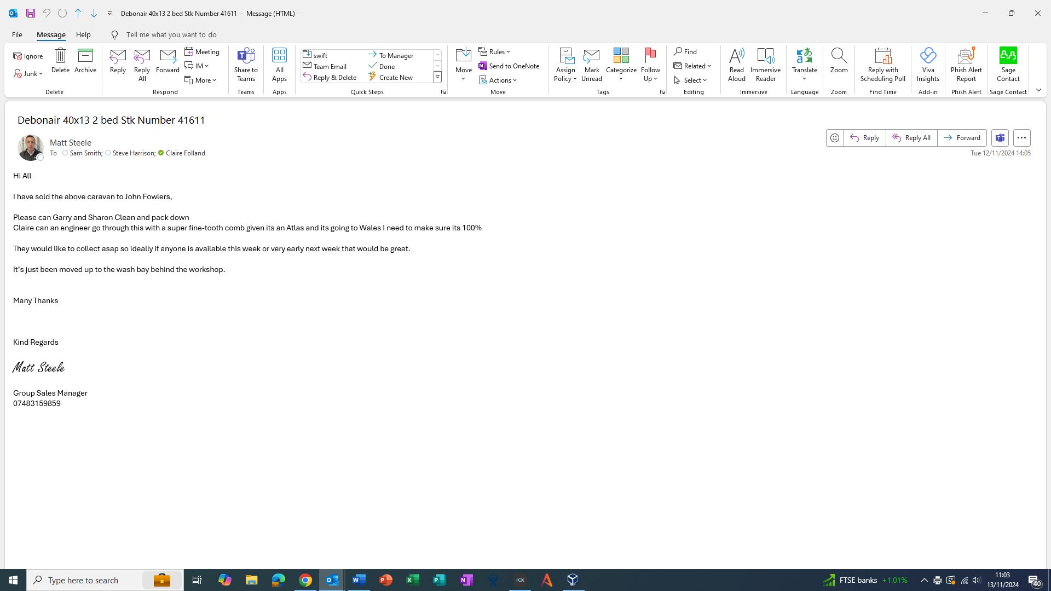Click Send to OneNote icon
Viewport: 1051px width, 591px height.
pyautogui.click(x=509, y=66)
